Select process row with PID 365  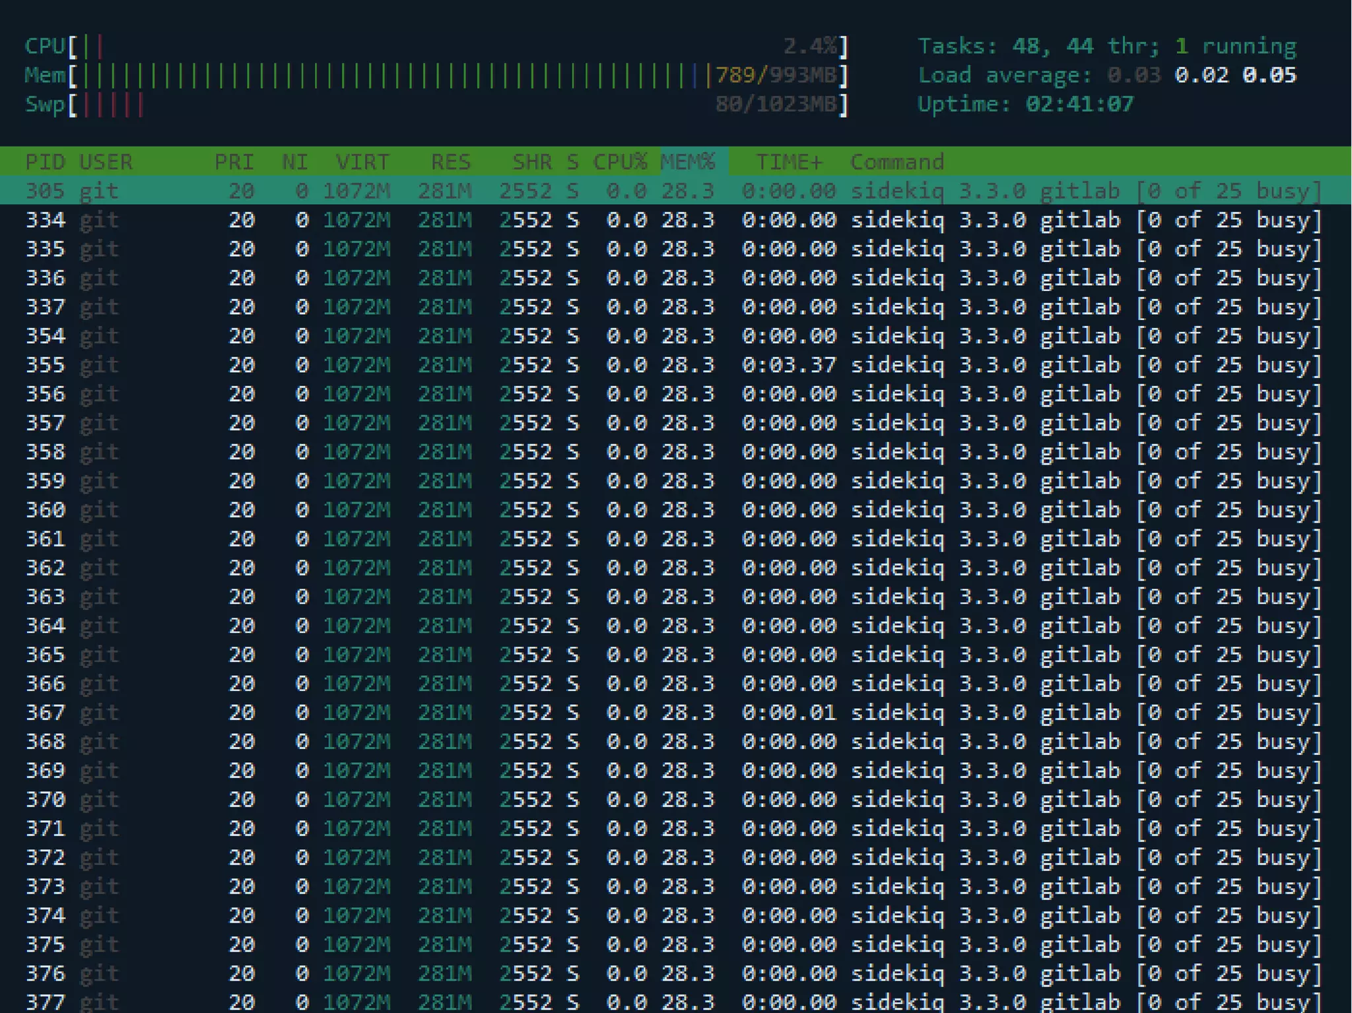[675, 655]
